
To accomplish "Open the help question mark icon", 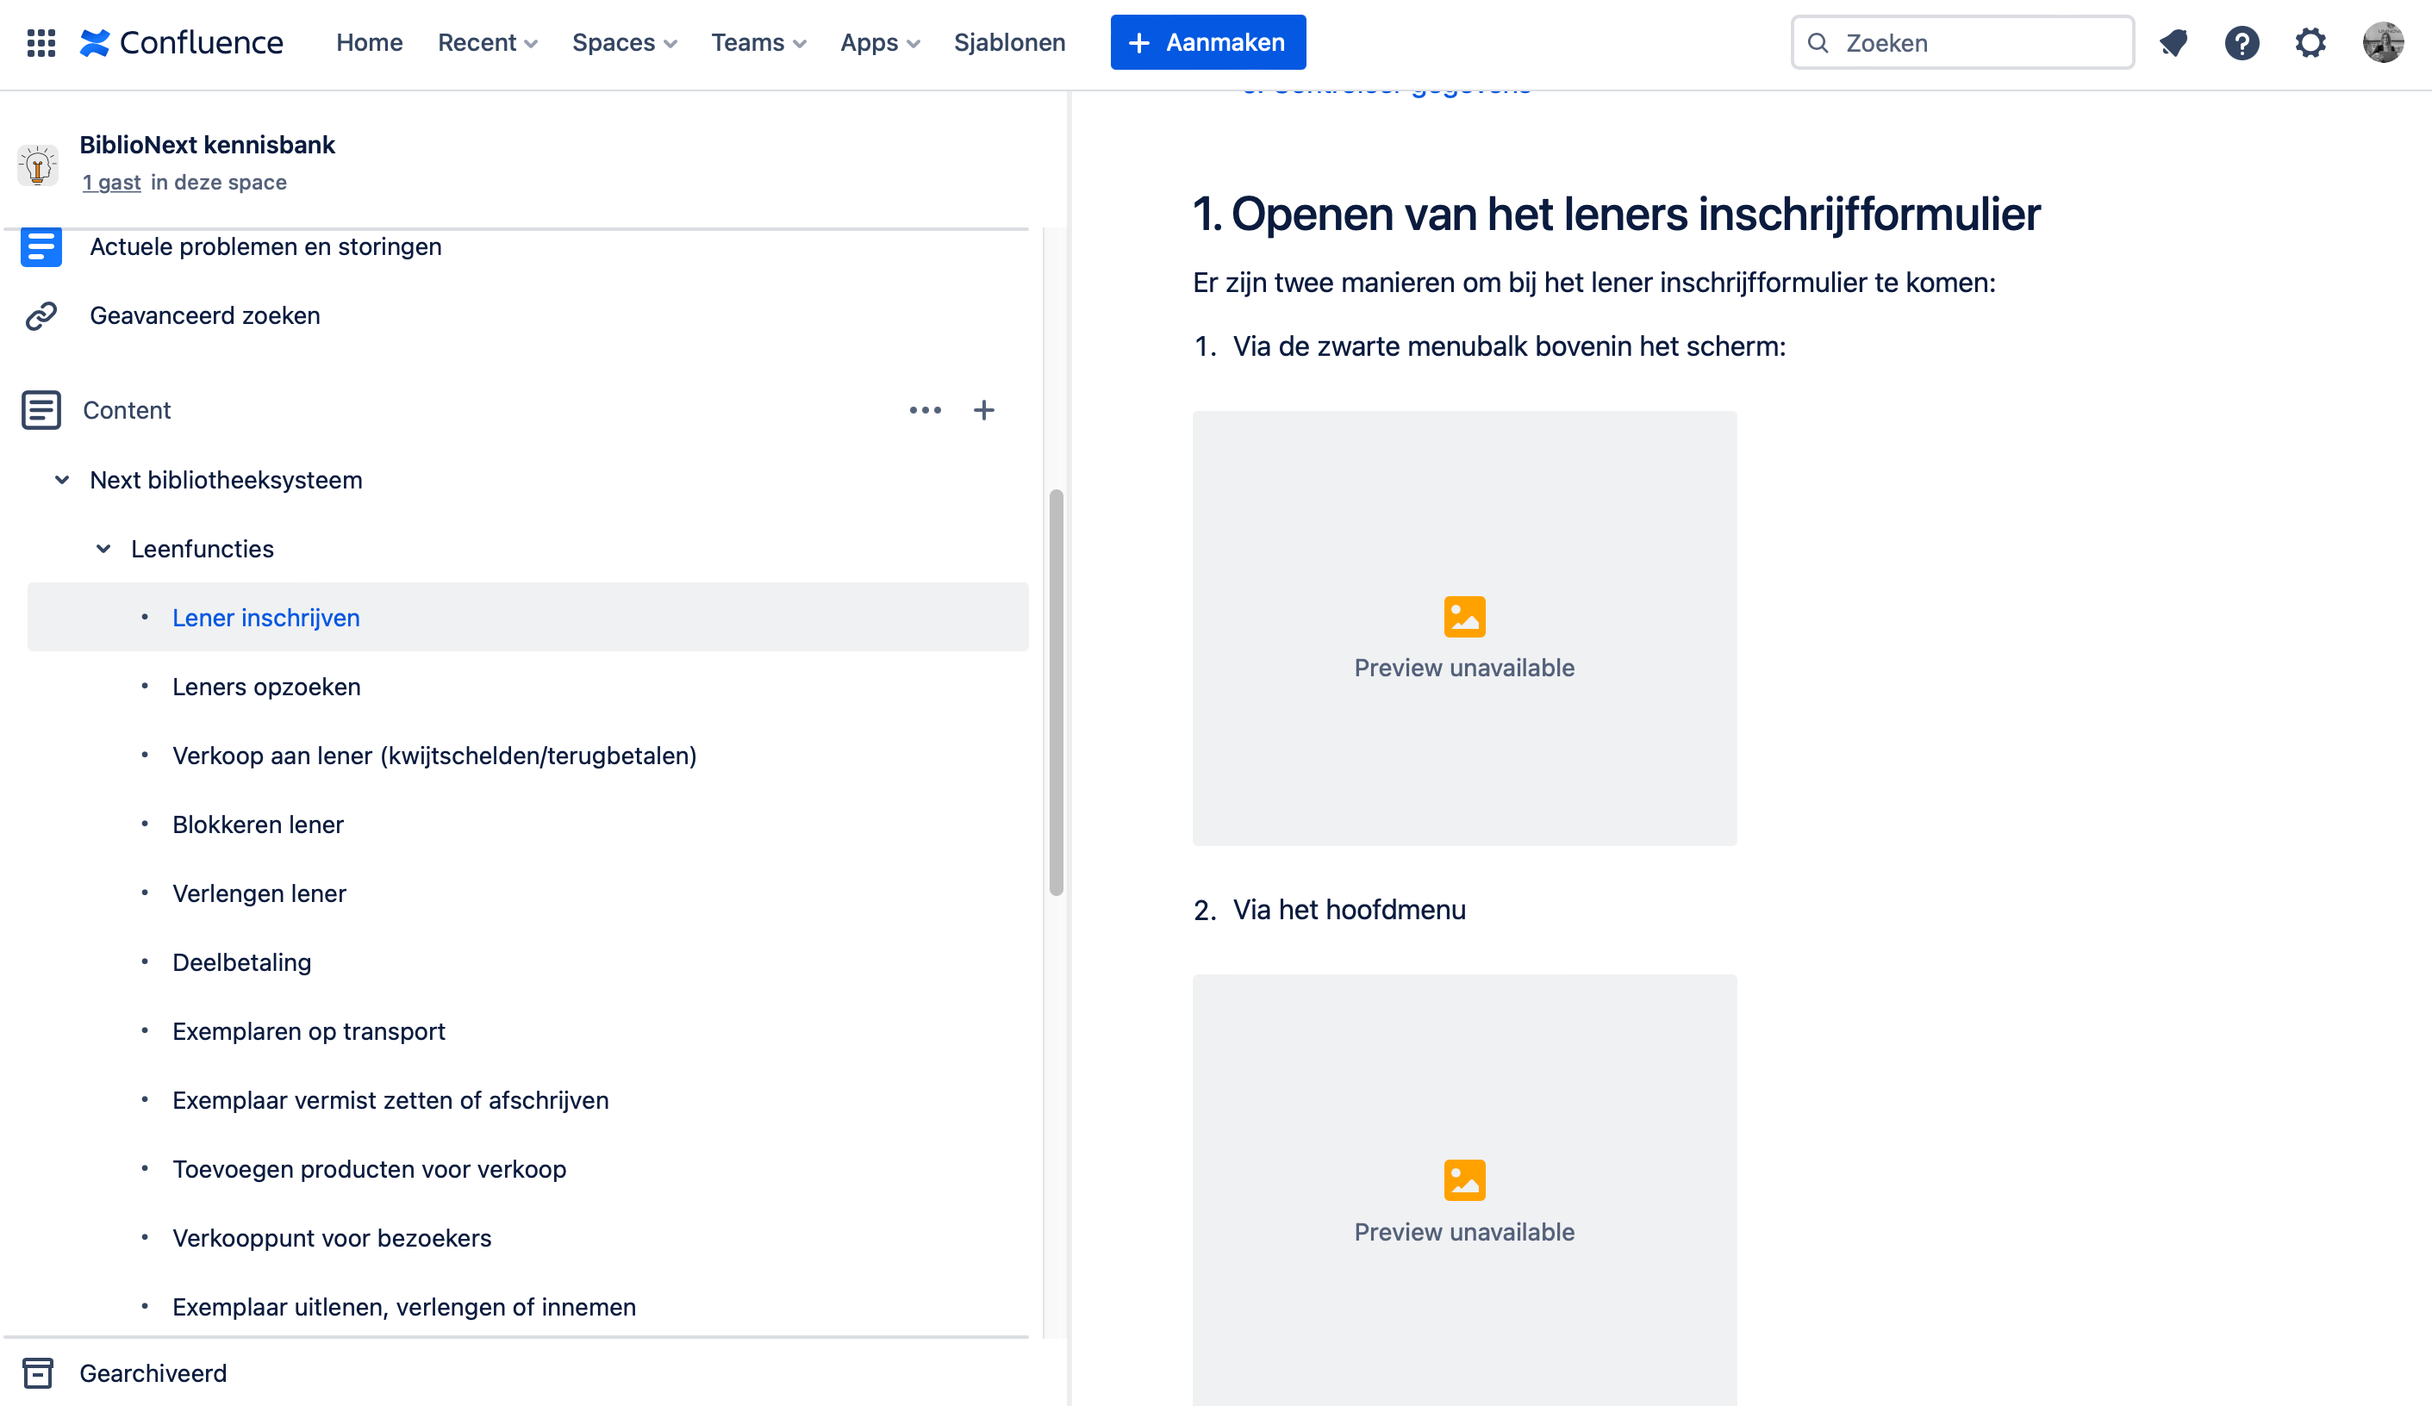I will pyautogui.click(x=2242, y=42).
